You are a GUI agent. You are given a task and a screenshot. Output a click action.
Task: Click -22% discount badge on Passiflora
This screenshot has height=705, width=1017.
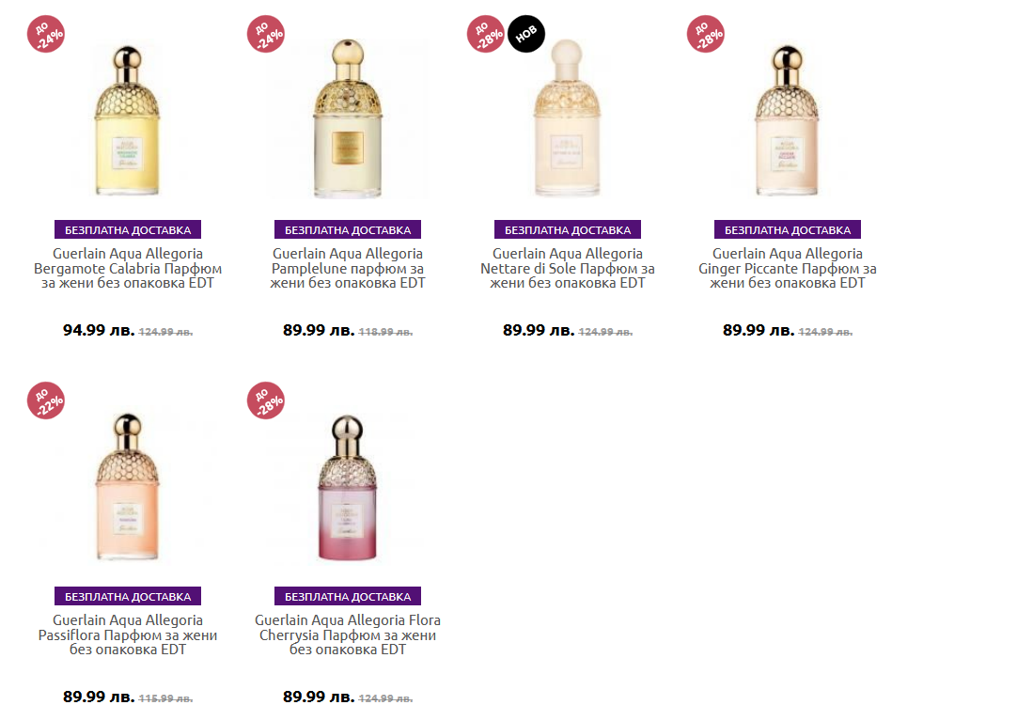pyautogui.click(x=45, y=400)
